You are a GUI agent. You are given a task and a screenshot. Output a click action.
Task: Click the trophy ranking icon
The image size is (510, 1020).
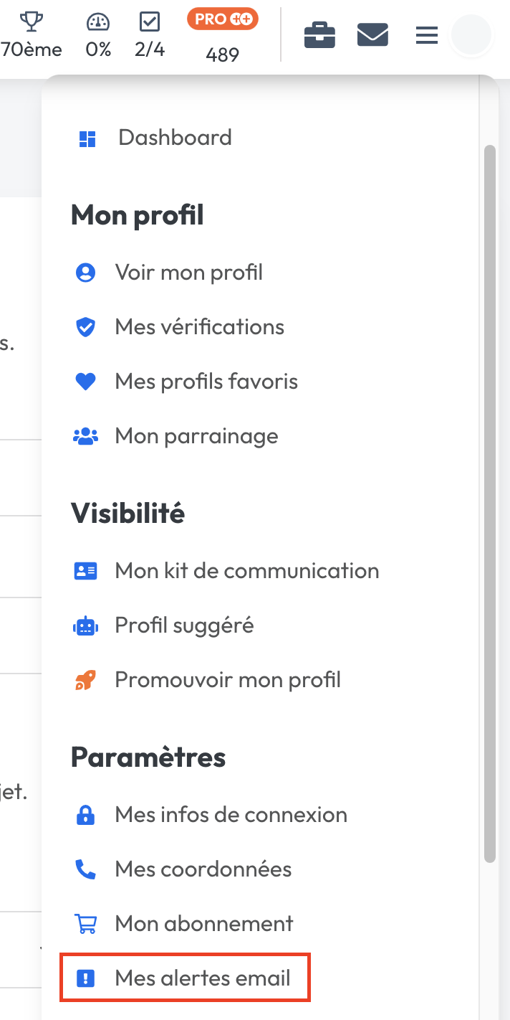(32, 22)
